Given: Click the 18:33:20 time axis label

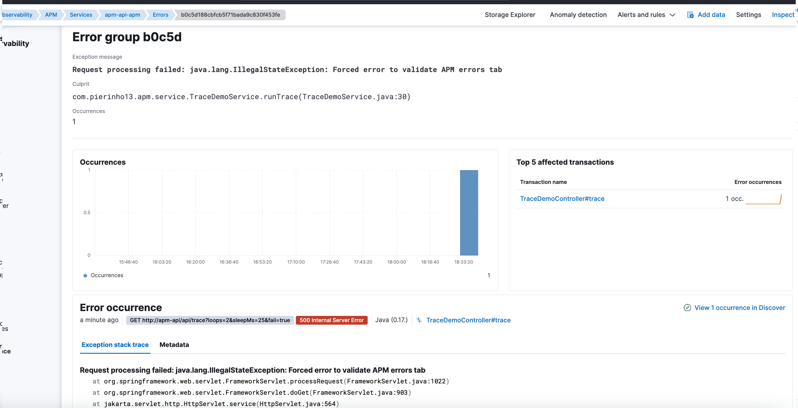Looking at the screenshot, I should pyautogui.click(x=463, y=262).
